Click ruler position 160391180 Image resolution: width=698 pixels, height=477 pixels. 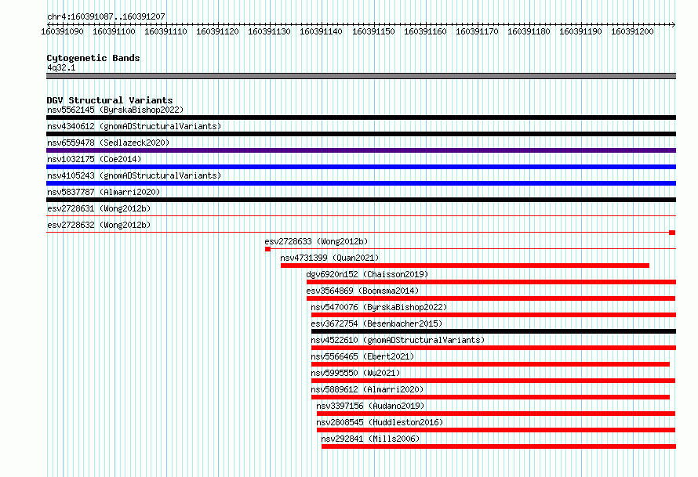pos(529,31)
